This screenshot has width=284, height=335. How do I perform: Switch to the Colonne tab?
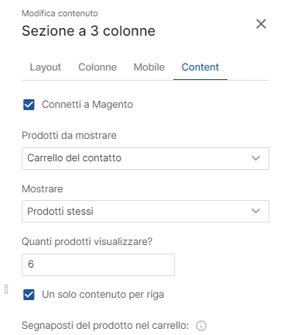(98, 67)
